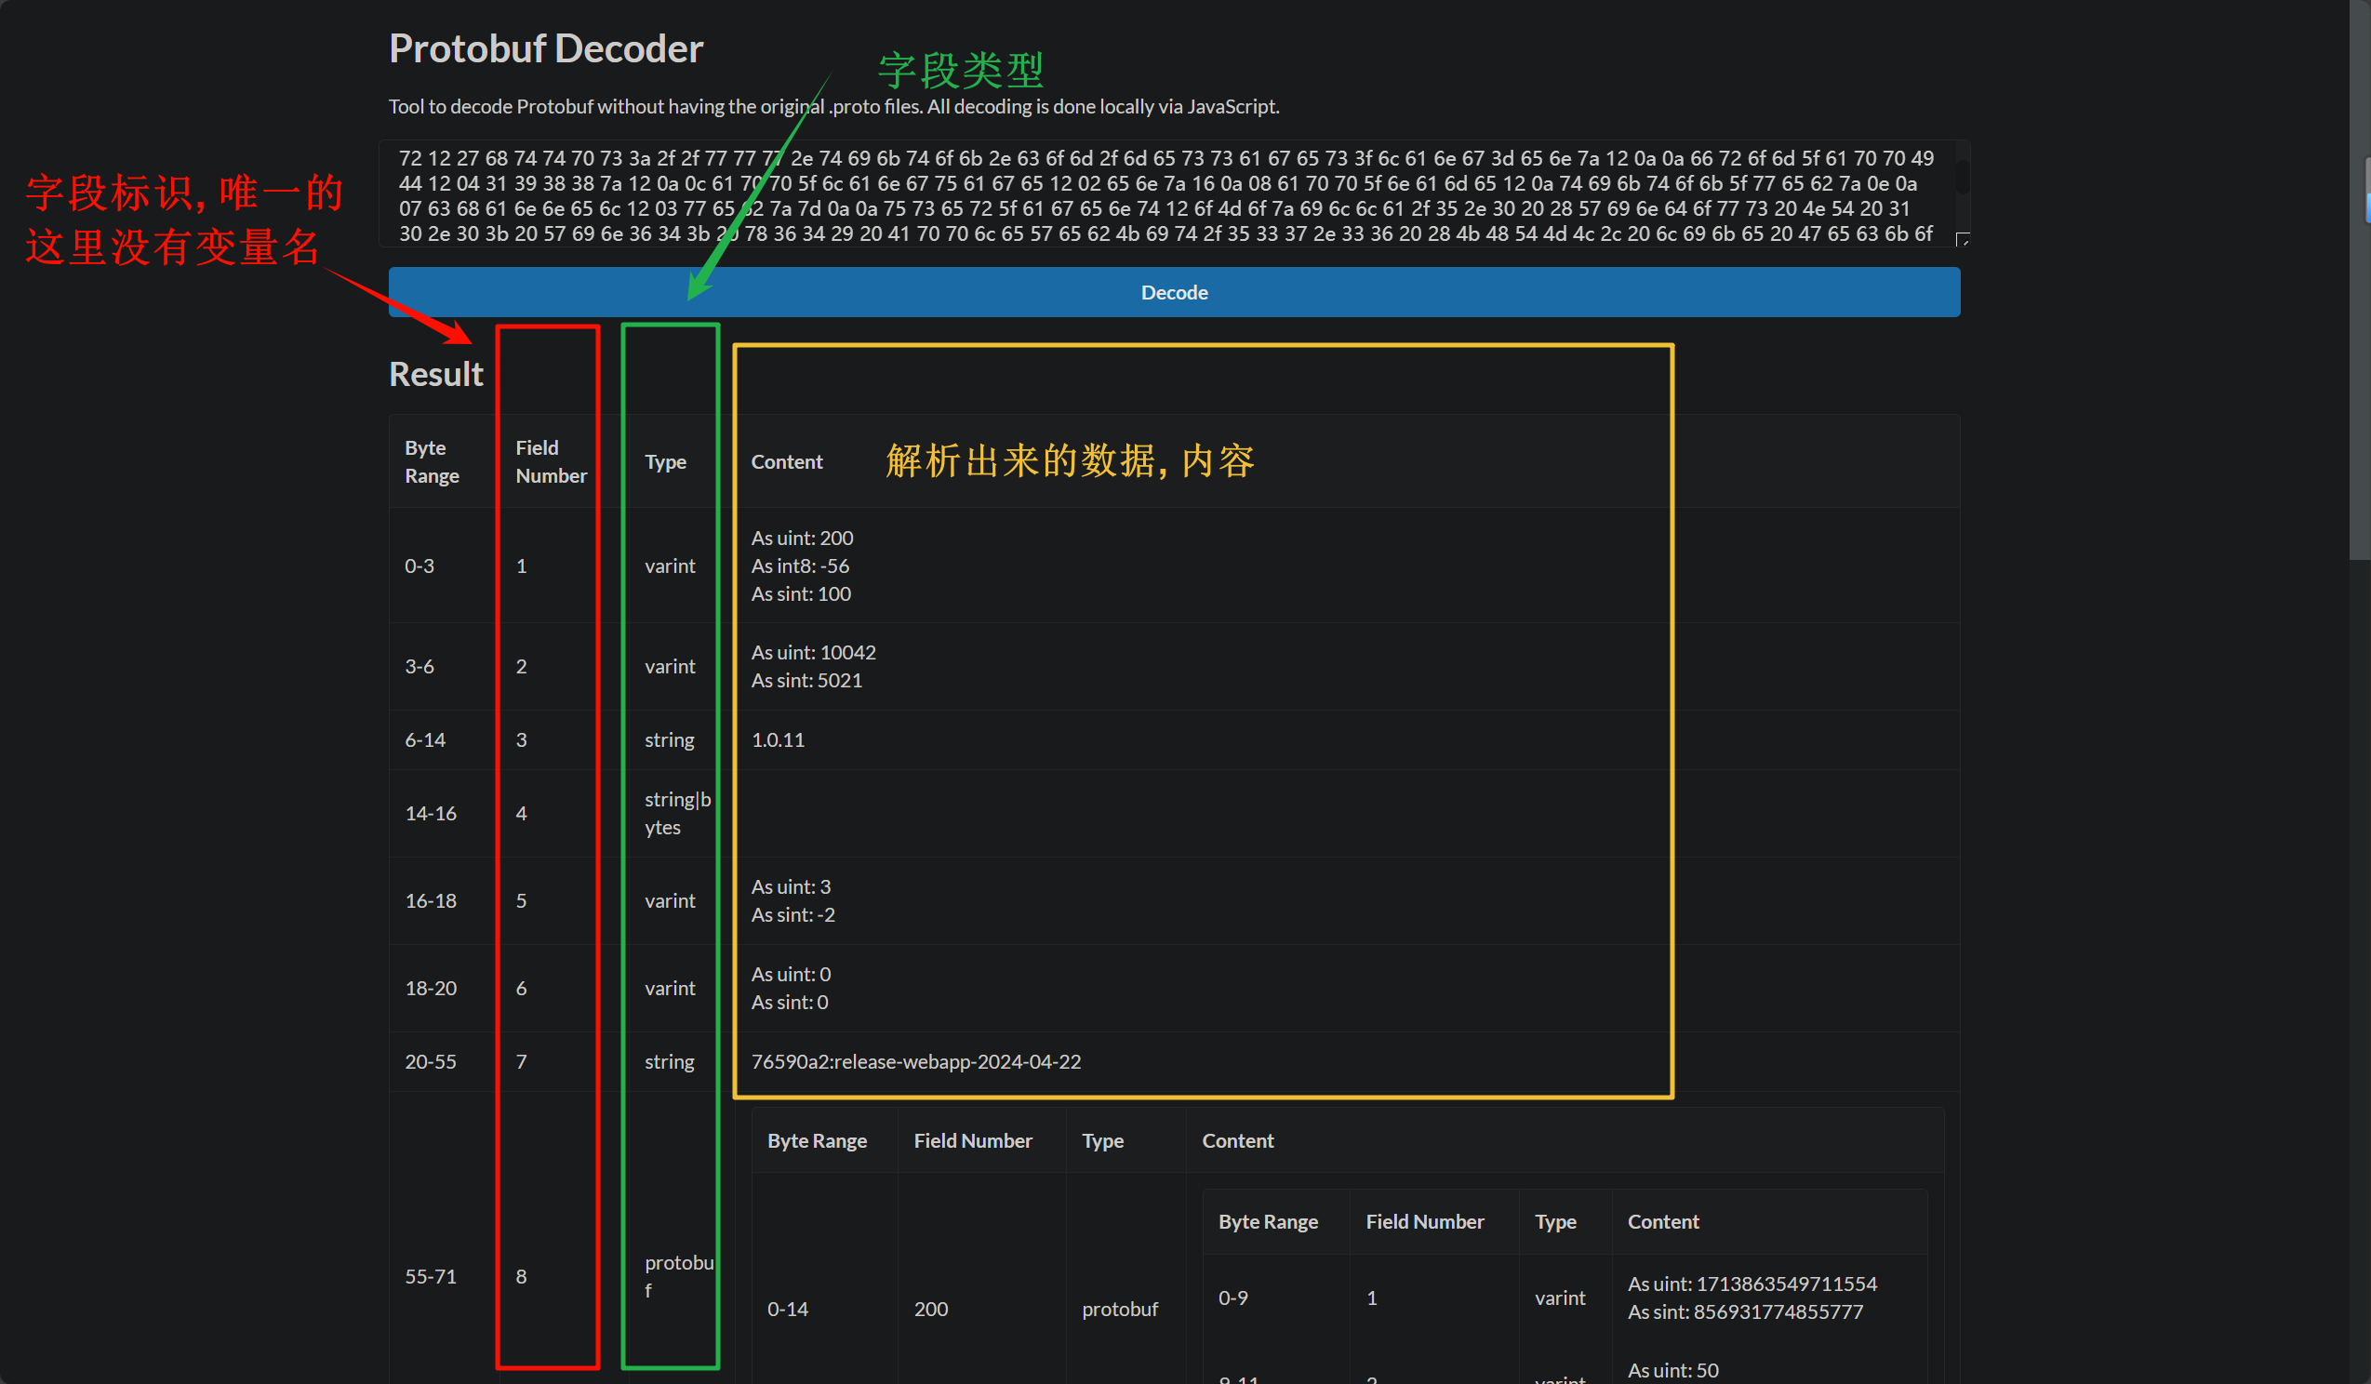
Task: Click string|bytes type in row 14-16
Action: (x=677, y=813)
